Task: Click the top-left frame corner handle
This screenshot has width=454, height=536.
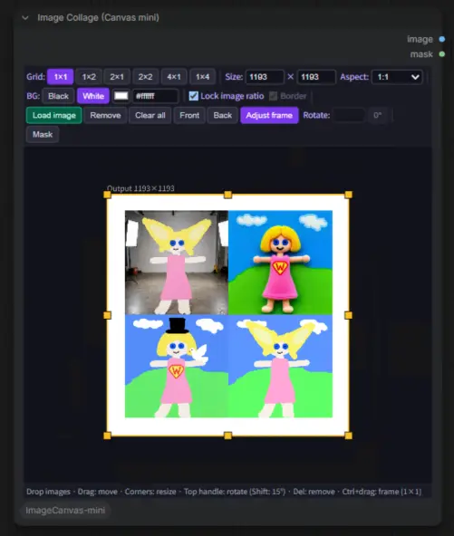Action: click(107, 195)
